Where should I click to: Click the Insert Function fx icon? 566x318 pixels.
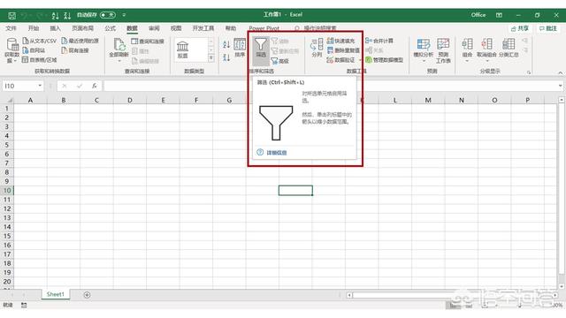(x=95, y=86)
